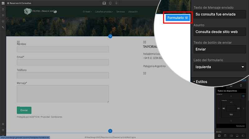This screenshot has width=249, height=139.
Task: Select the bottom border icon under Borde
Action: pos(237,136)
